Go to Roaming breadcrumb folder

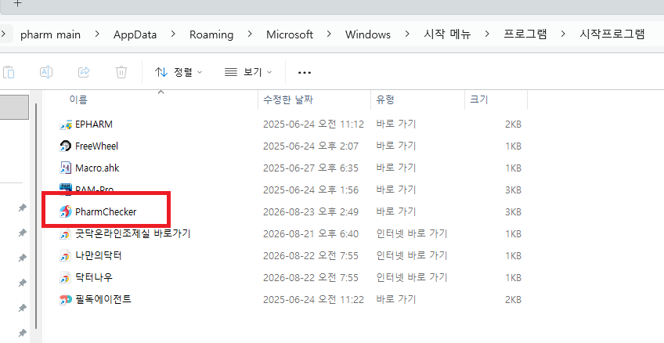click(x=211, y=34)
